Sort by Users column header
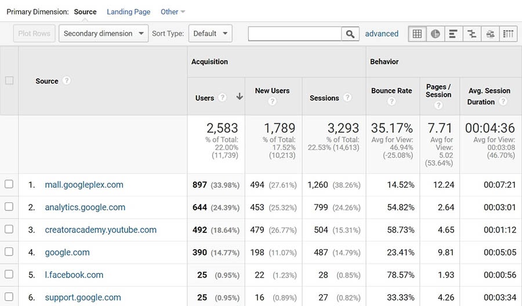 [204, 98]
